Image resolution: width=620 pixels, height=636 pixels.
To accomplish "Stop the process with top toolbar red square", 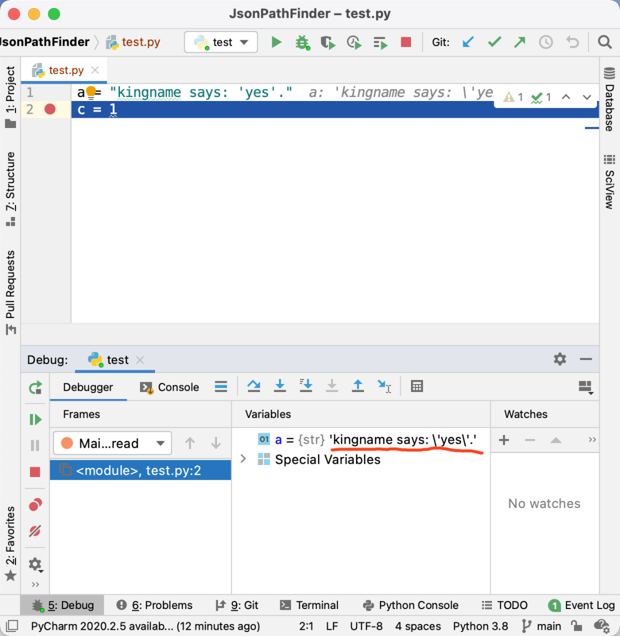I will pos(406,42).
